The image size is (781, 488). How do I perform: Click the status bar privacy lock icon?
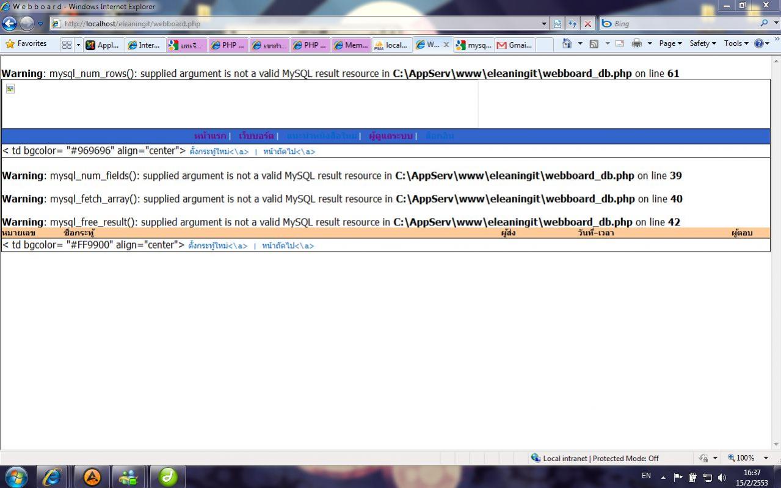tap(704, 458)
